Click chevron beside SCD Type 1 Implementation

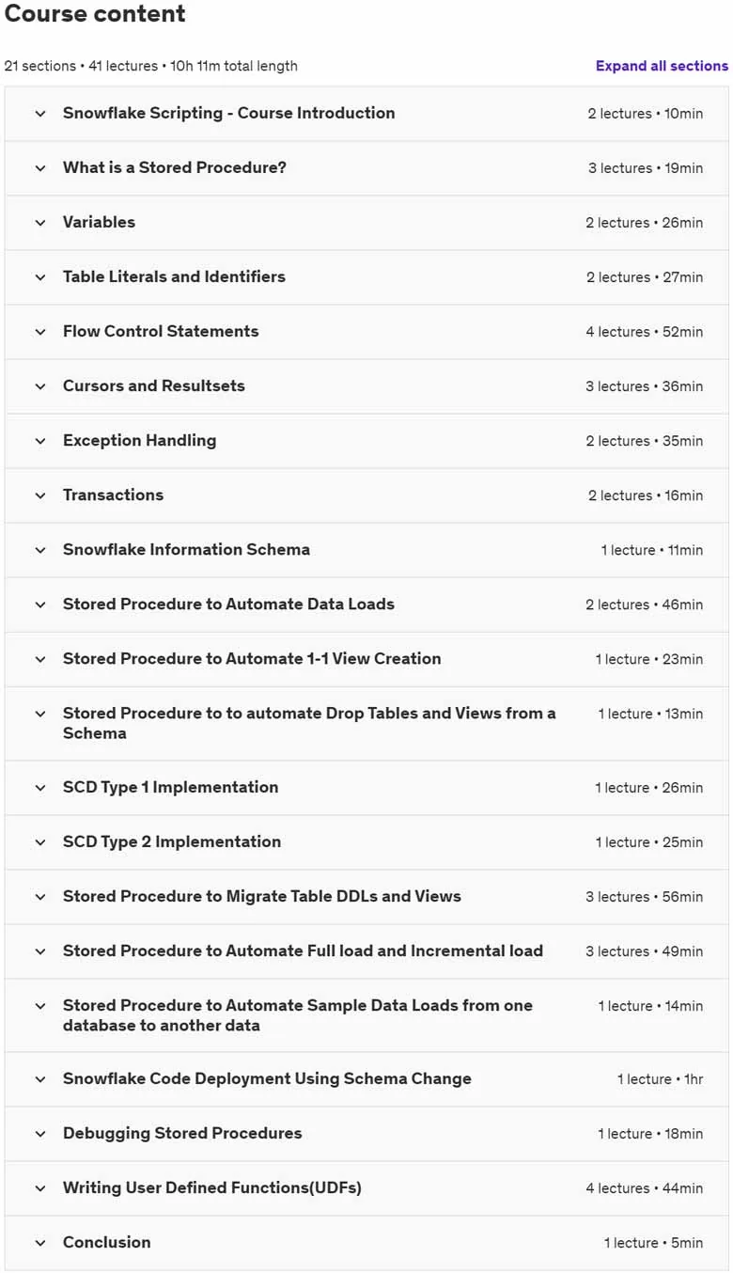(40, 788)
